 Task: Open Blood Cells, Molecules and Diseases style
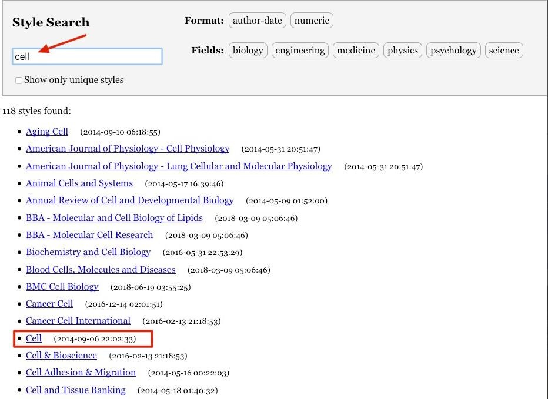pyautogui.click(x=101, y=269)
